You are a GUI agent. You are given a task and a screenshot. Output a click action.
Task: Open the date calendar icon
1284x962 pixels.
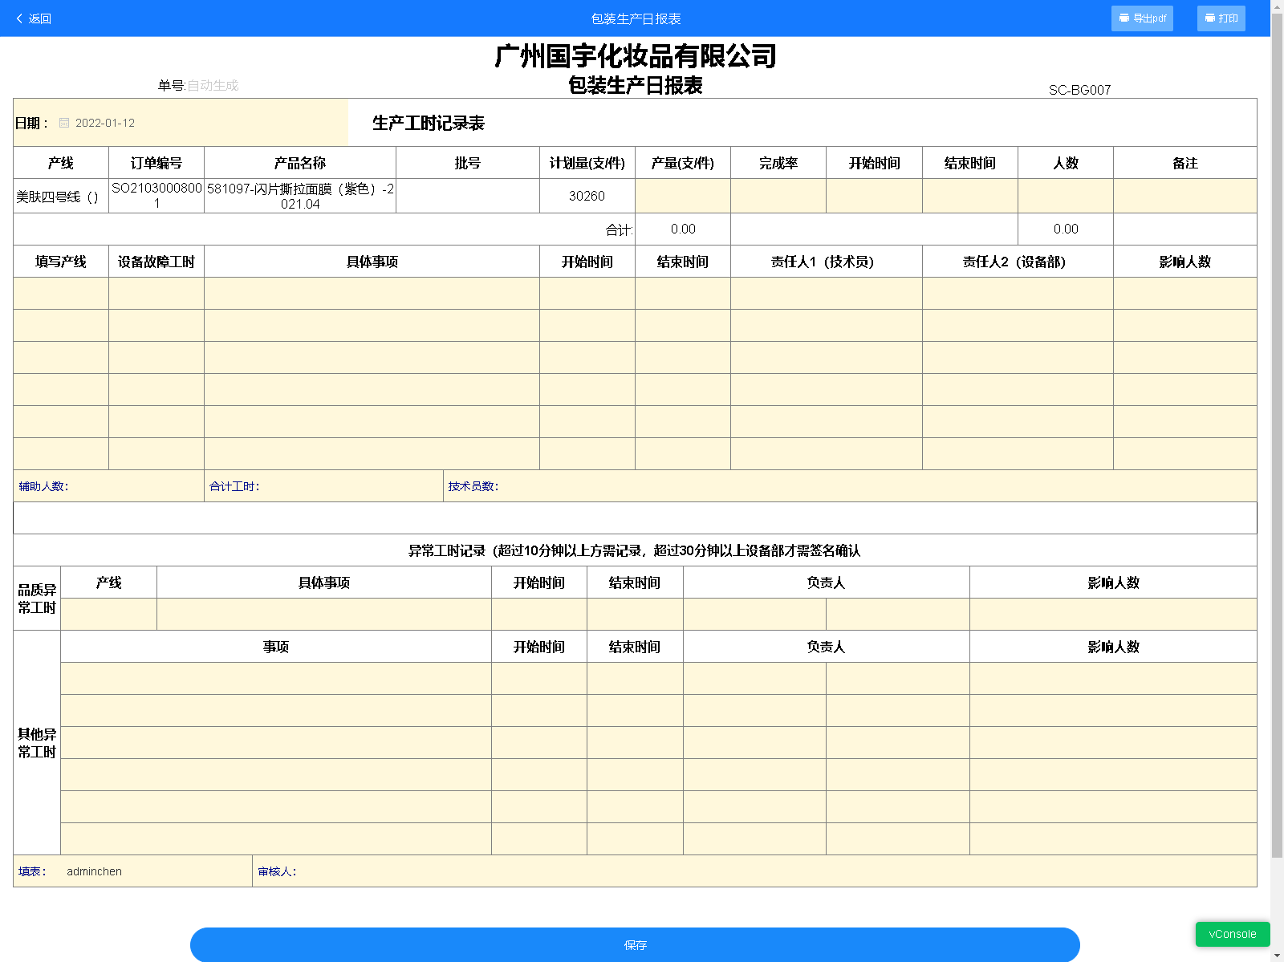click(x=64, y=123)
